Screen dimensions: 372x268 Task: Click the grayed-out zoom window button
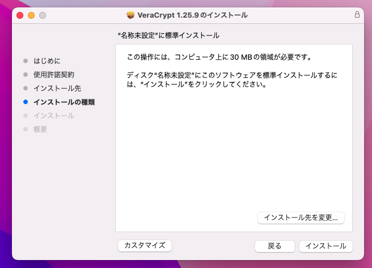[x=42, y=15]
